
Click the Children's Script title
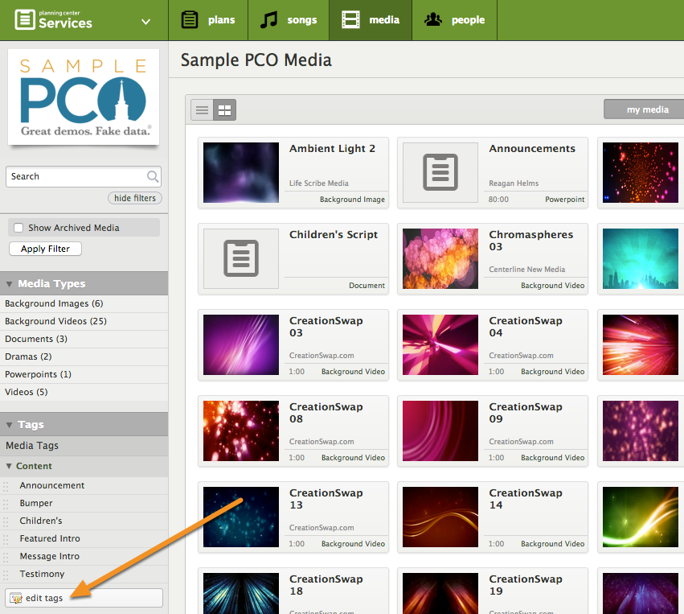pyautogui.click(x=334, y=234)
